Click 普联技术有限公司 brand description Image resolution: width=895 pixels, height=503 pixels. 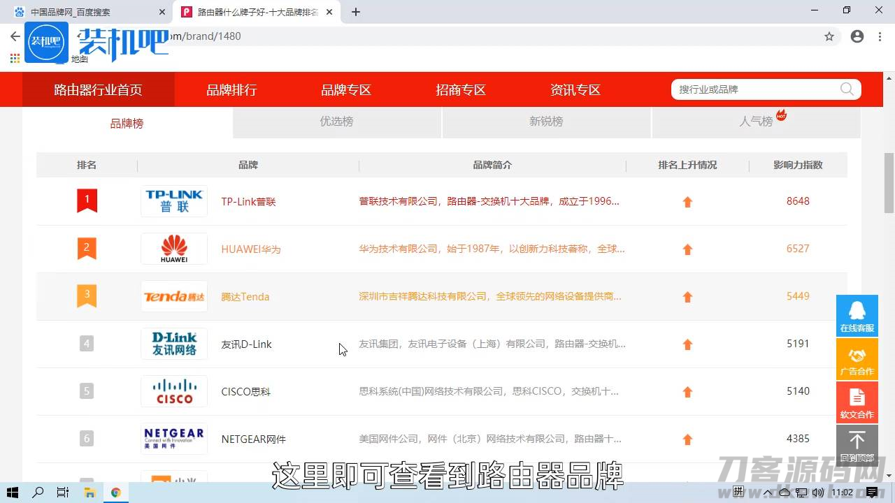[489, 201]
